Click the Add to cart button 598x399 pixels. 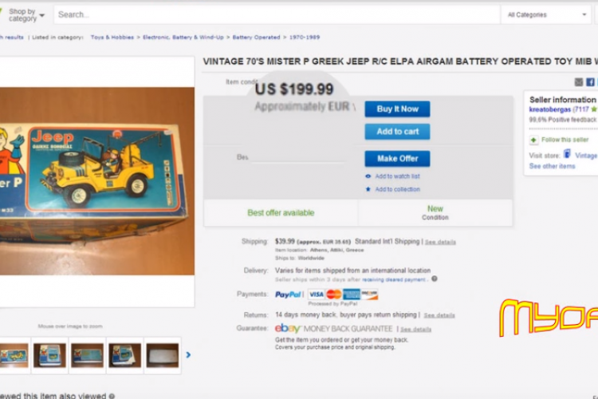click(397, 132)
